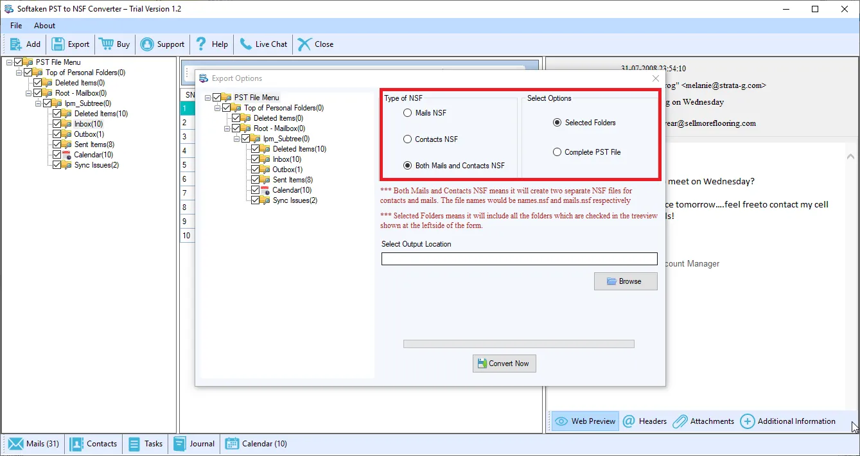Viewport: 860px width, 456px height.
Task: Toggle Inbox(10) checkbox in main left tree
Action: 57,124
